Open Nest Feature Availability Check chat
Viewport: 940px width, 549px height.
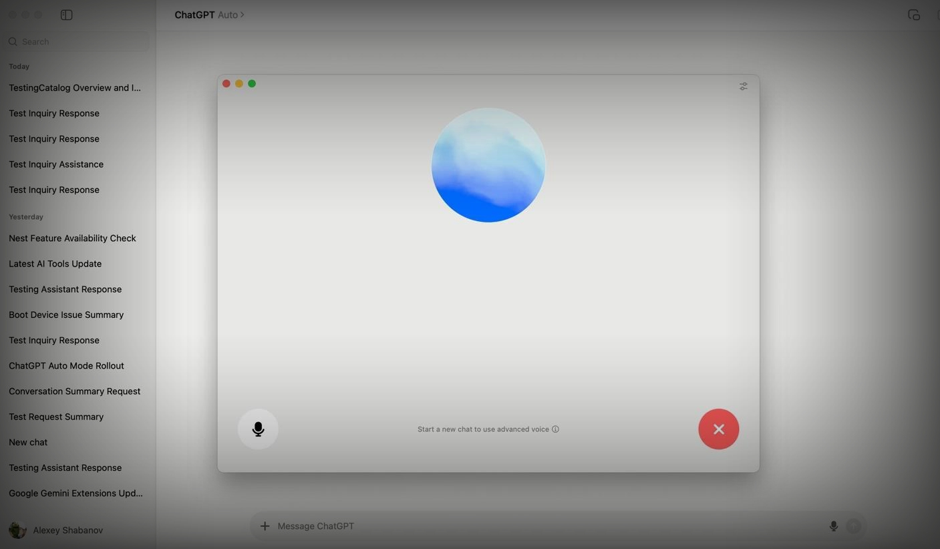72,238
